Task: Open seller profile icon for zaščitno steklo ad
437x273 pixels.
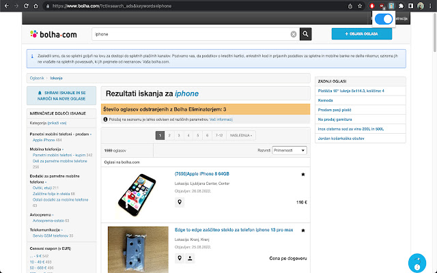Action: [x=190, y=258]
